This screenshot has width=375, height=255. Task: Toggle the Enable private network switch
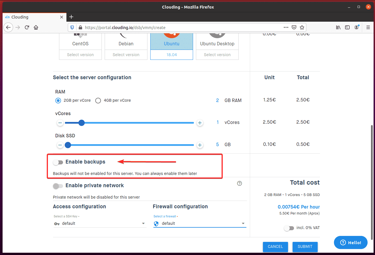[x=58, y=186]
